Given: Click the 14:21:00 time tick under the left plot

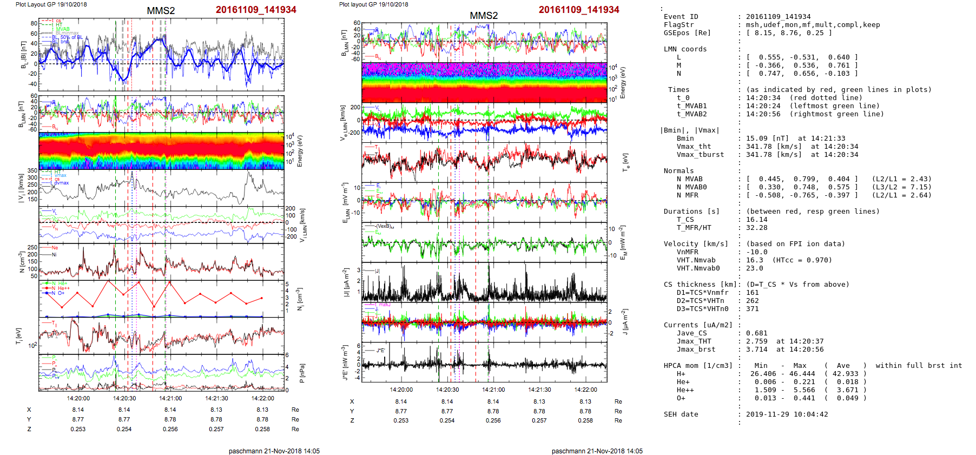Looking at the screenshot, I should pos(170,398).
